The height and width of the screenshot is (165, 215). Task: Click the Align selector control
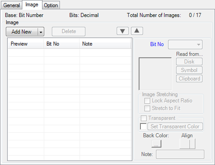(187, 144)
